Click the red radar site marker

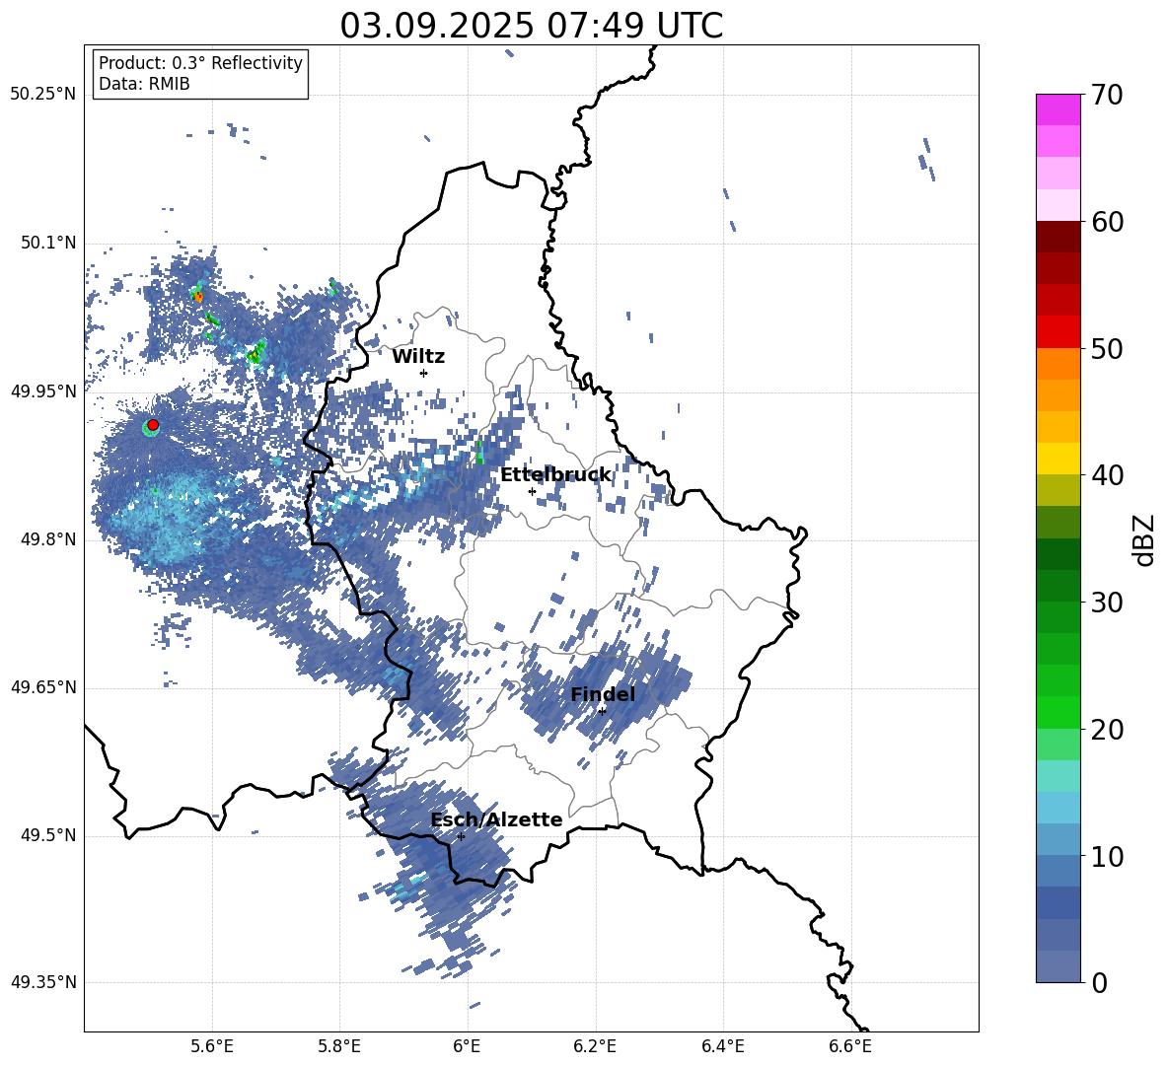(153, 425)
